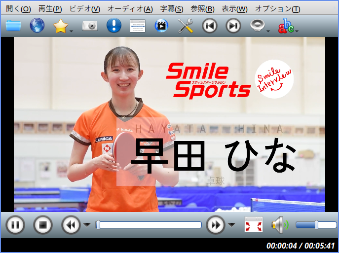Open the 再生(P) playback menu
The width and height of the screenshot is (339, 253).
[x=50, y=9]
